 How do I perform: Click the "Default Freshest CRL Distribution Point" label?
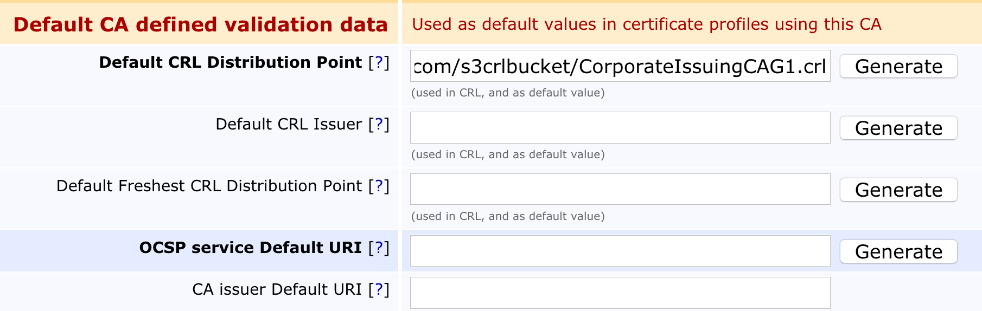[209, 186]
